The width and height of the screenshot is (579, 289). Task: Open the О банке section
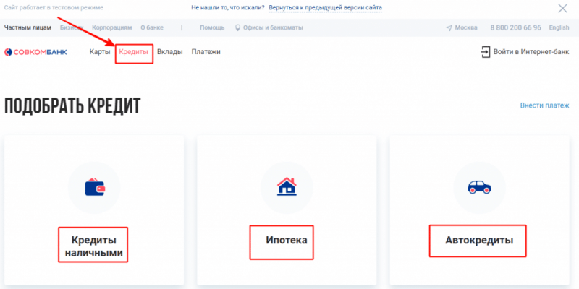point(152,27)
